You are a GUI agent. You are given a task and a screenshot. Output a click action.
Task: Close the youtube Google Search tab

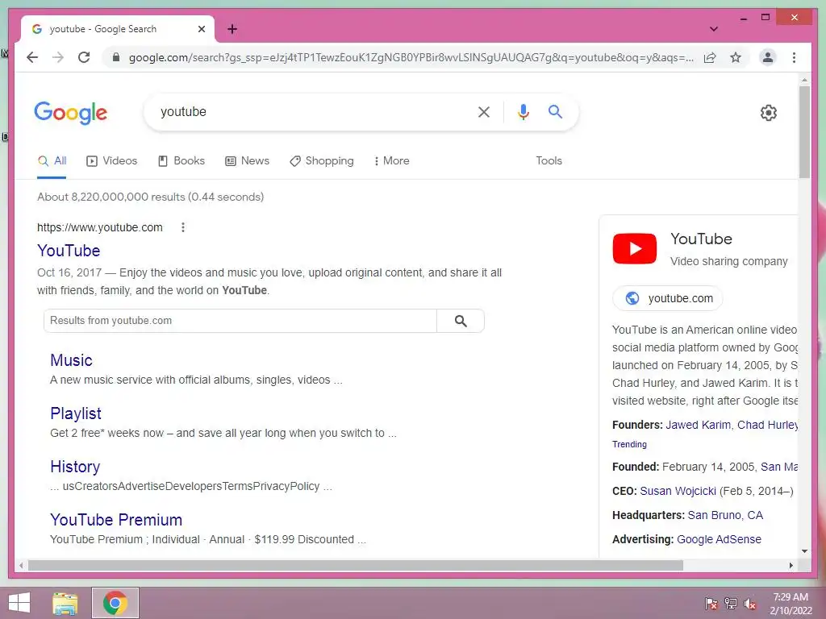201,29
